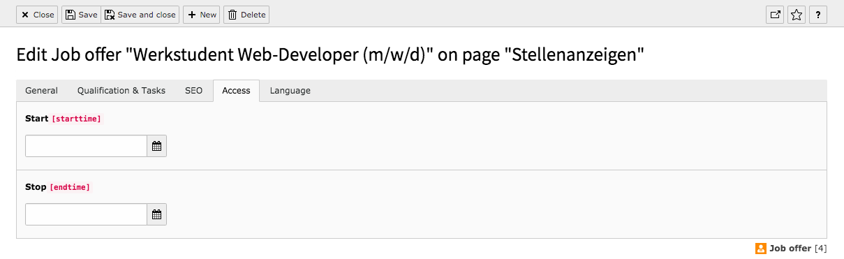
Task: Open the Language tab
Action: (290, 91)
